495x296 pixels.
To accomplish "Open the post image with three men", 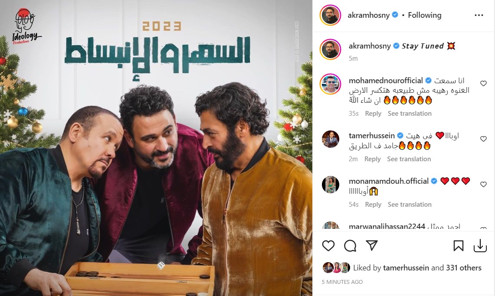I will tap(156, 148).
